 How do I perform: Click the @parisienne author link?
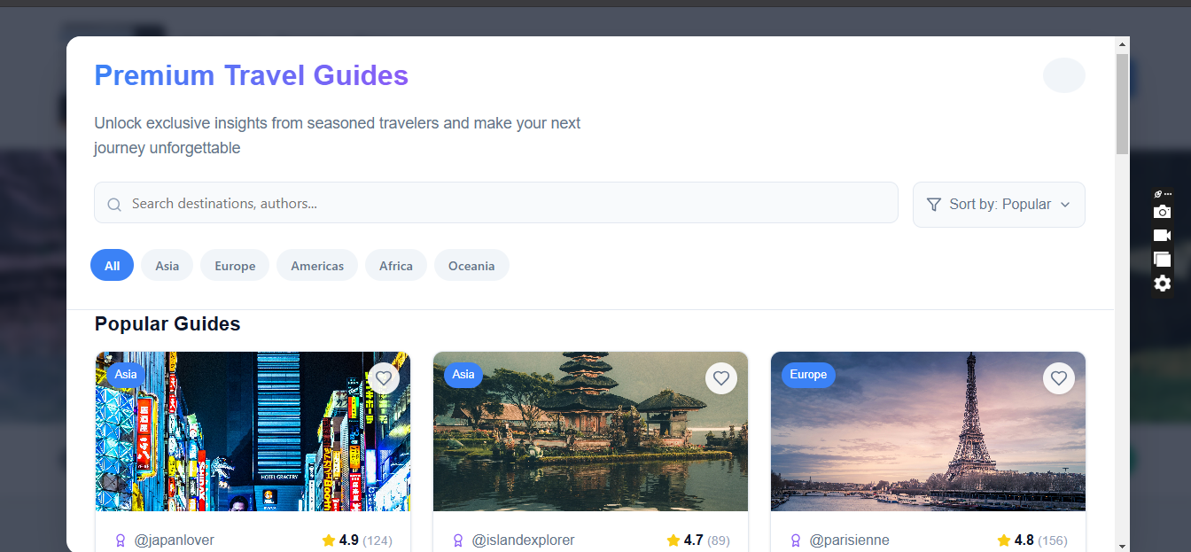[849, 540]
